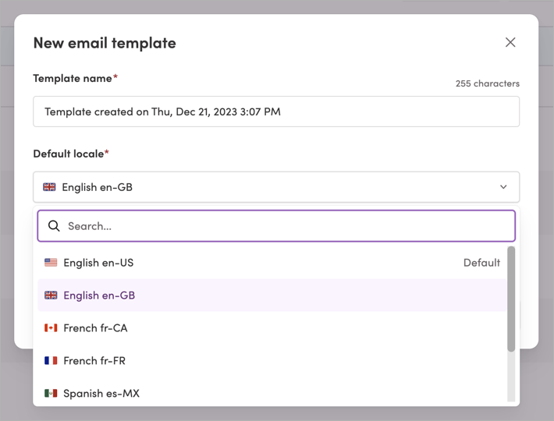Edit the Template name input field
The image size is (554, 421).
[276, 111]
